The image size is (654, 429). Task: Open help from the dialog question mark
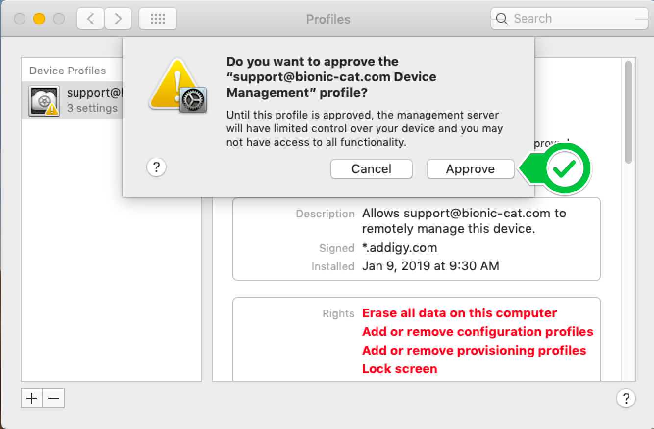pos(156,167)
